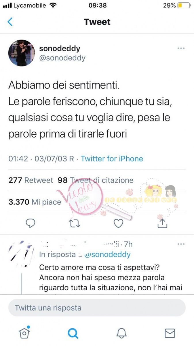Focus the 'Twitta una risposta' field
Image resolution: width=194 pixels, height=346 pixels.
click(97, 308)
